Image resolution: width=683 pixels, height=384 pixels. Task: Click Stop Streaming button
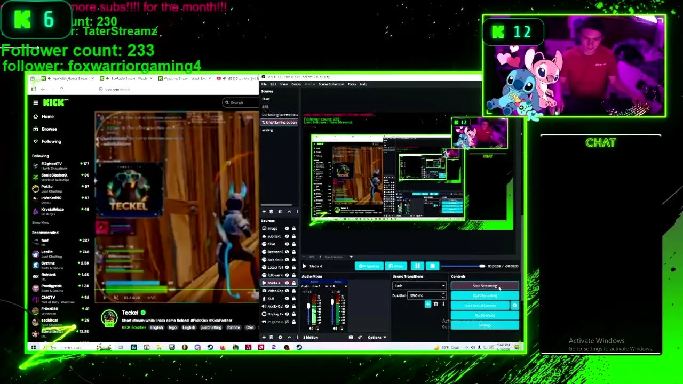click(x=485, y=286)
